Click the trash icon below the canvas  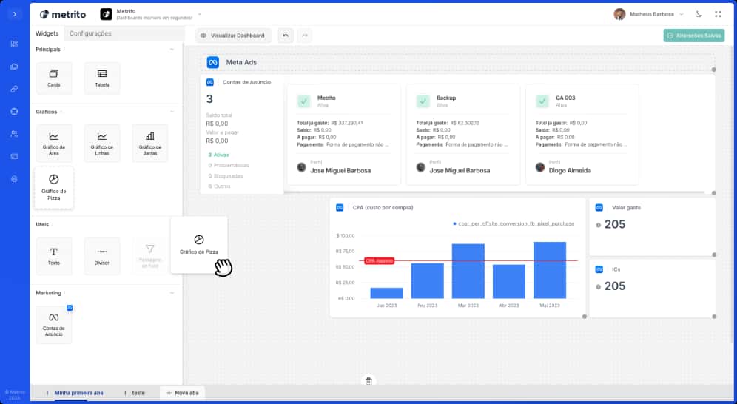click(368, 381)
